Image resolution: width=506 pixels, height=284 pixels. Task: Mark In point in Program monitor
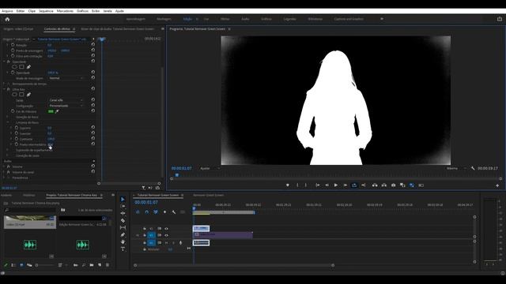297,185
